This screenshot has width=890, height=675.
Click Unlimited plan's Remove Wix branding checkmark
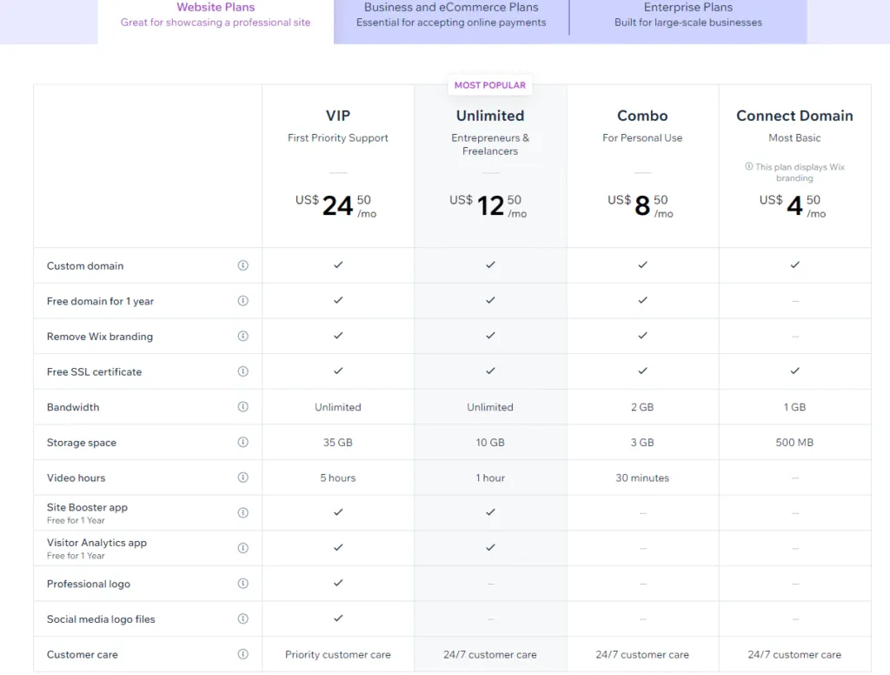(489, 336)
